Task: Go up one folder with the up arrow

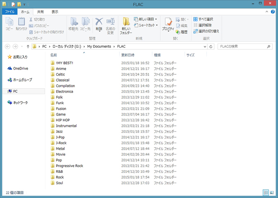Action: (x=28, y=46)
